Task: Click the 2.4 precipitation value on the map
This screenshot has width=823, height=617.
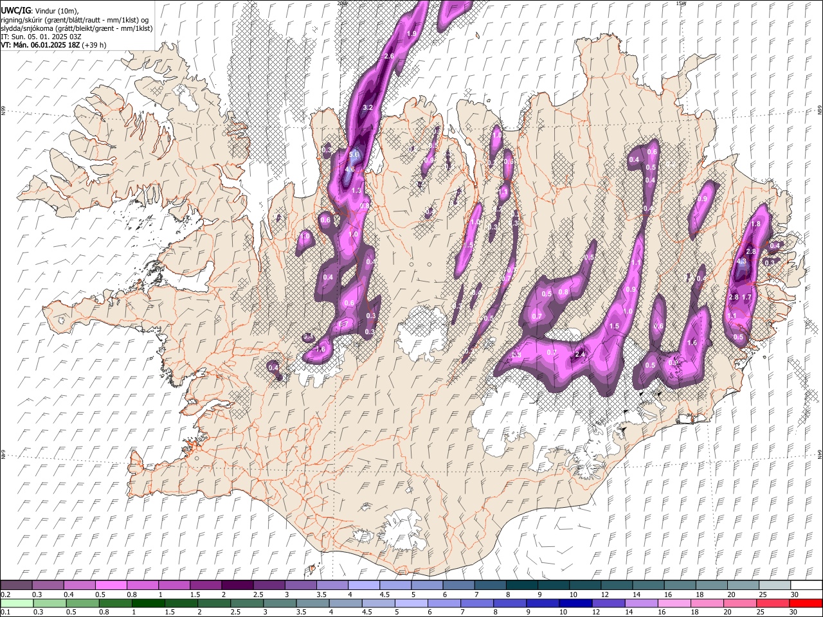Action: 580,355
